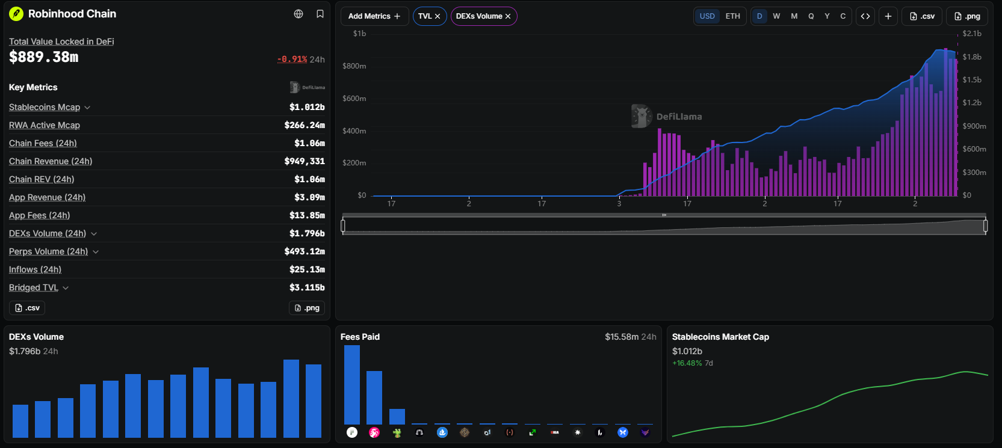Expand the Stablecoins Mcap row
The height and width of the screenshot is (448, 1002).
point(87,108)
